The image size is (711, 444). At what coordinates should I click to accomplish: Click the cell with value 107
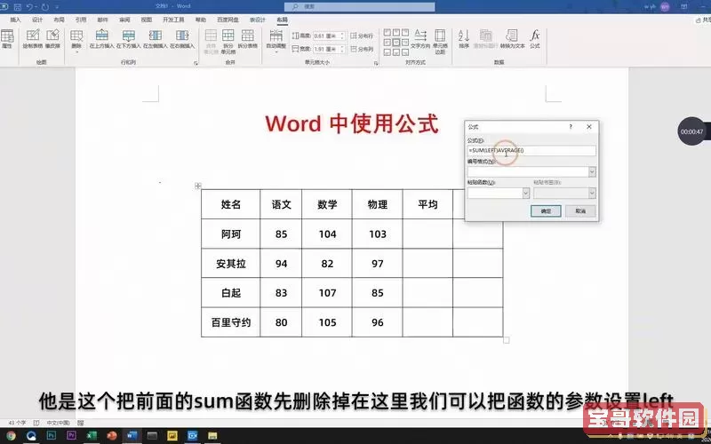327,293
